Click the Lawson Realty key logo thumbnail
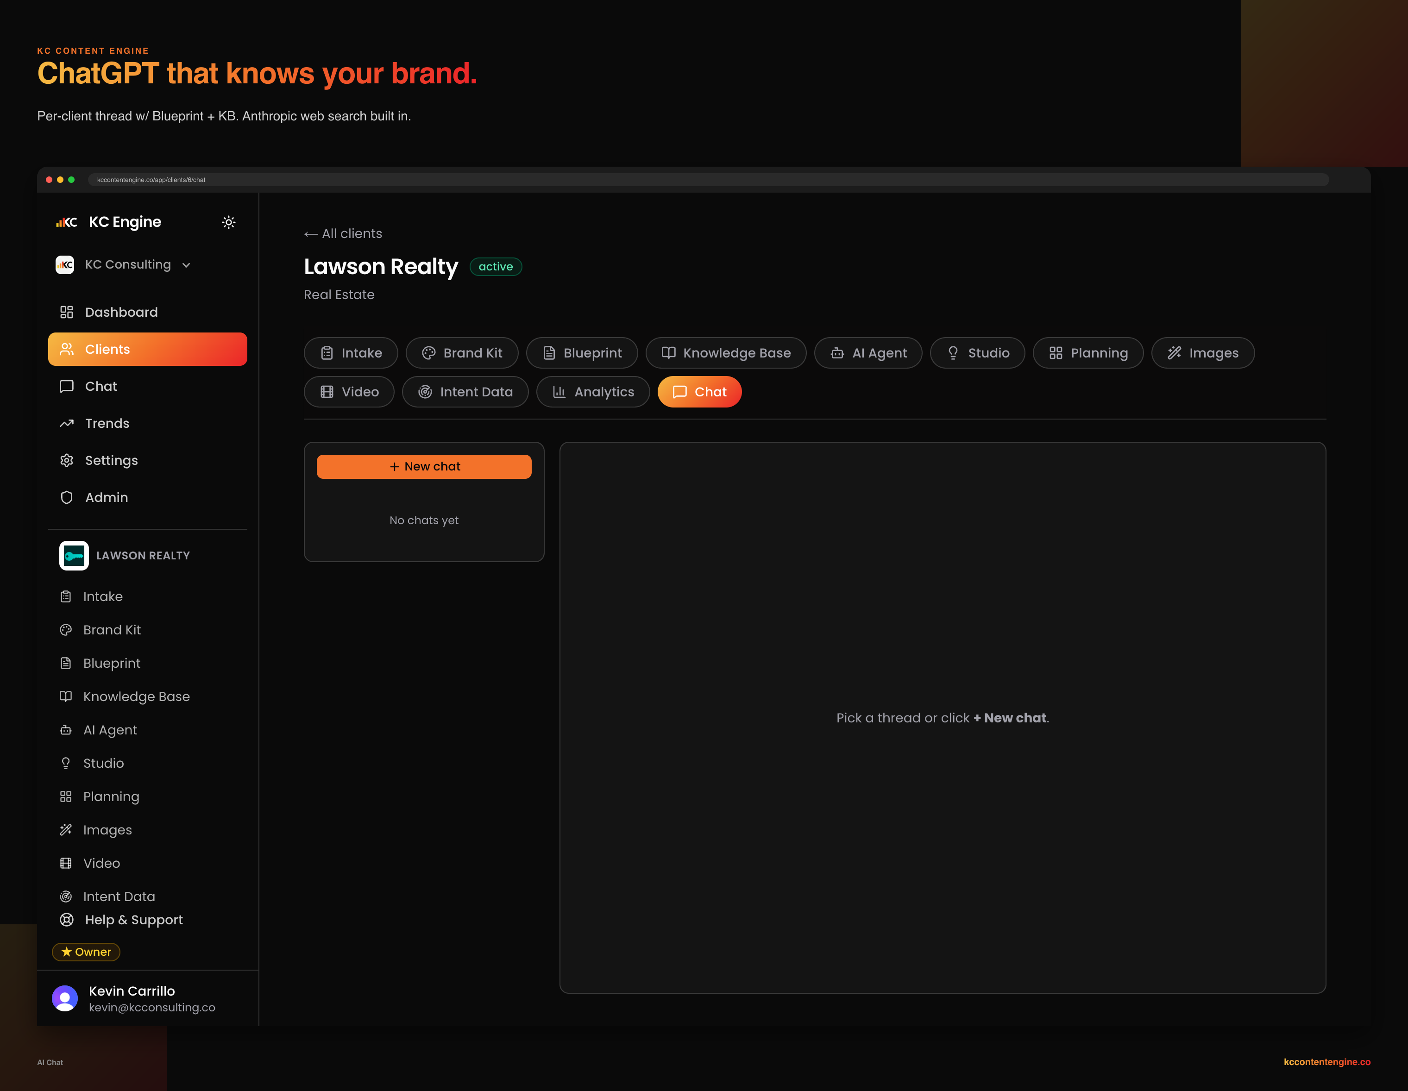The image size is (1408, 1091). pyautogui.click(x=74, y=556)
